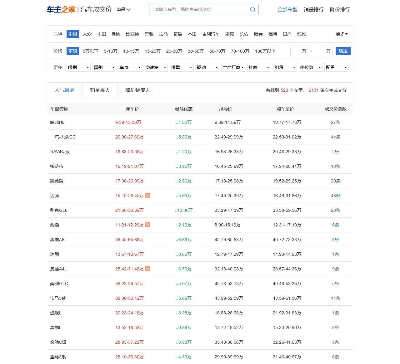
Task: Click the 途观L model name
Action: (56, 313)
